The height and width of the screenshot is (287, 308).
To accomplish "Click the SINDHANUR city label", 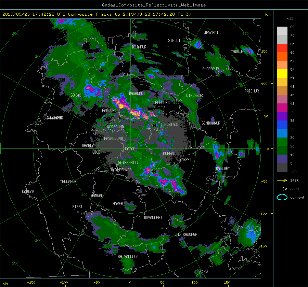I will point(211,123).
